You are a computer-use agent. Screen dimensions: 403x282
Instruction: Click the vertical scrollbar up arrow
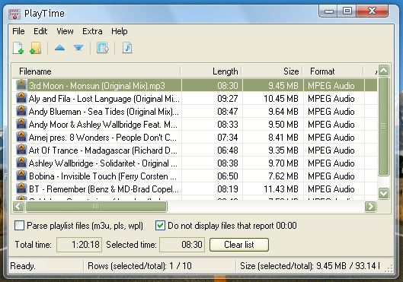pyautogui.click(x=383, y=70)
